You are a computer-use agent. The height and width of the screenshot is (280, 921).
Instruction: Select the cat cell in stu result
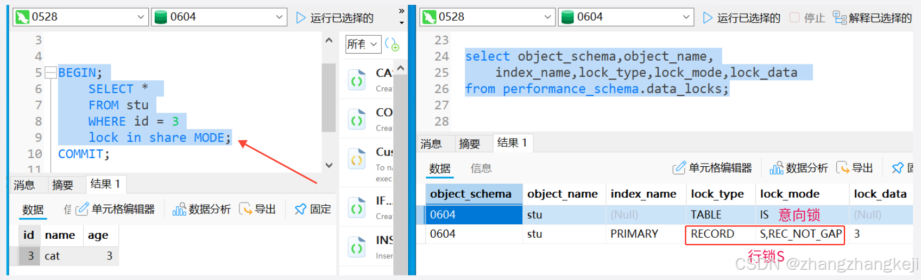pyautogui.click(x=61, y=256)
